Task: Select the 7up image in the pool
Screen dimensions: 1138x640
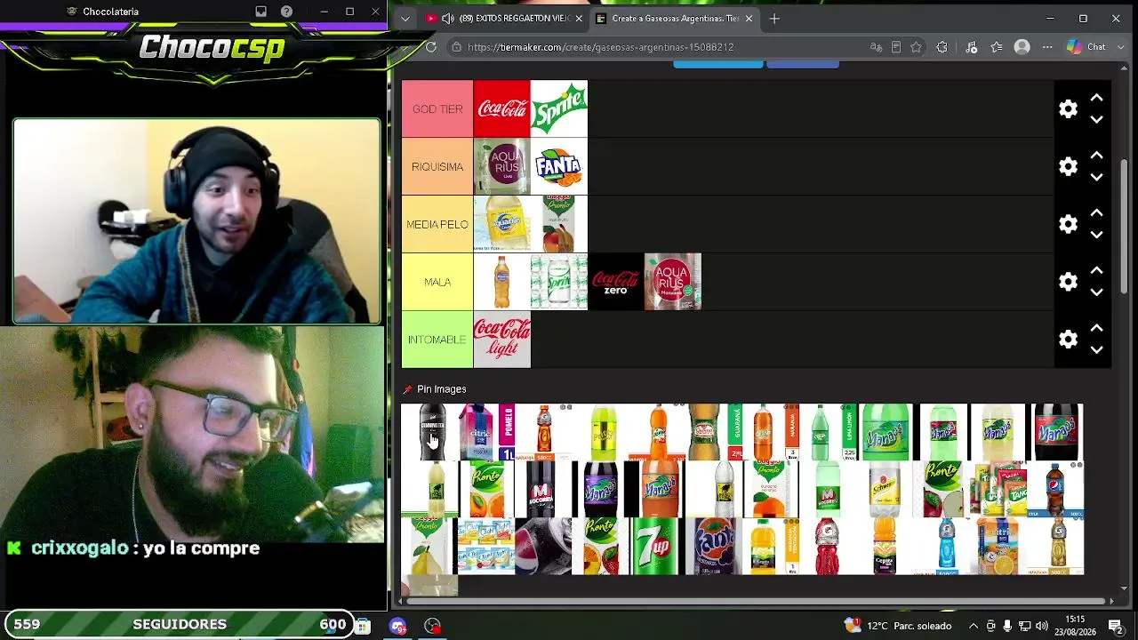Action: click(x=656, y=546)
